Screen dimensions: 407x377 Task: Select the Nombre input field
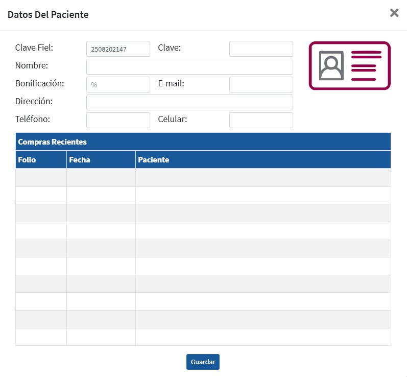[189, 67]
